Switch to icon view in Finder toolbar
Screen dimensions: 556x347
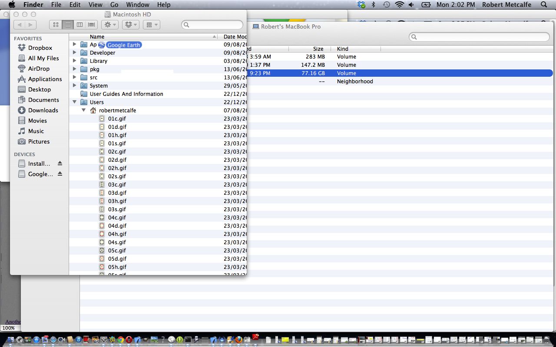tap(56, 25)
